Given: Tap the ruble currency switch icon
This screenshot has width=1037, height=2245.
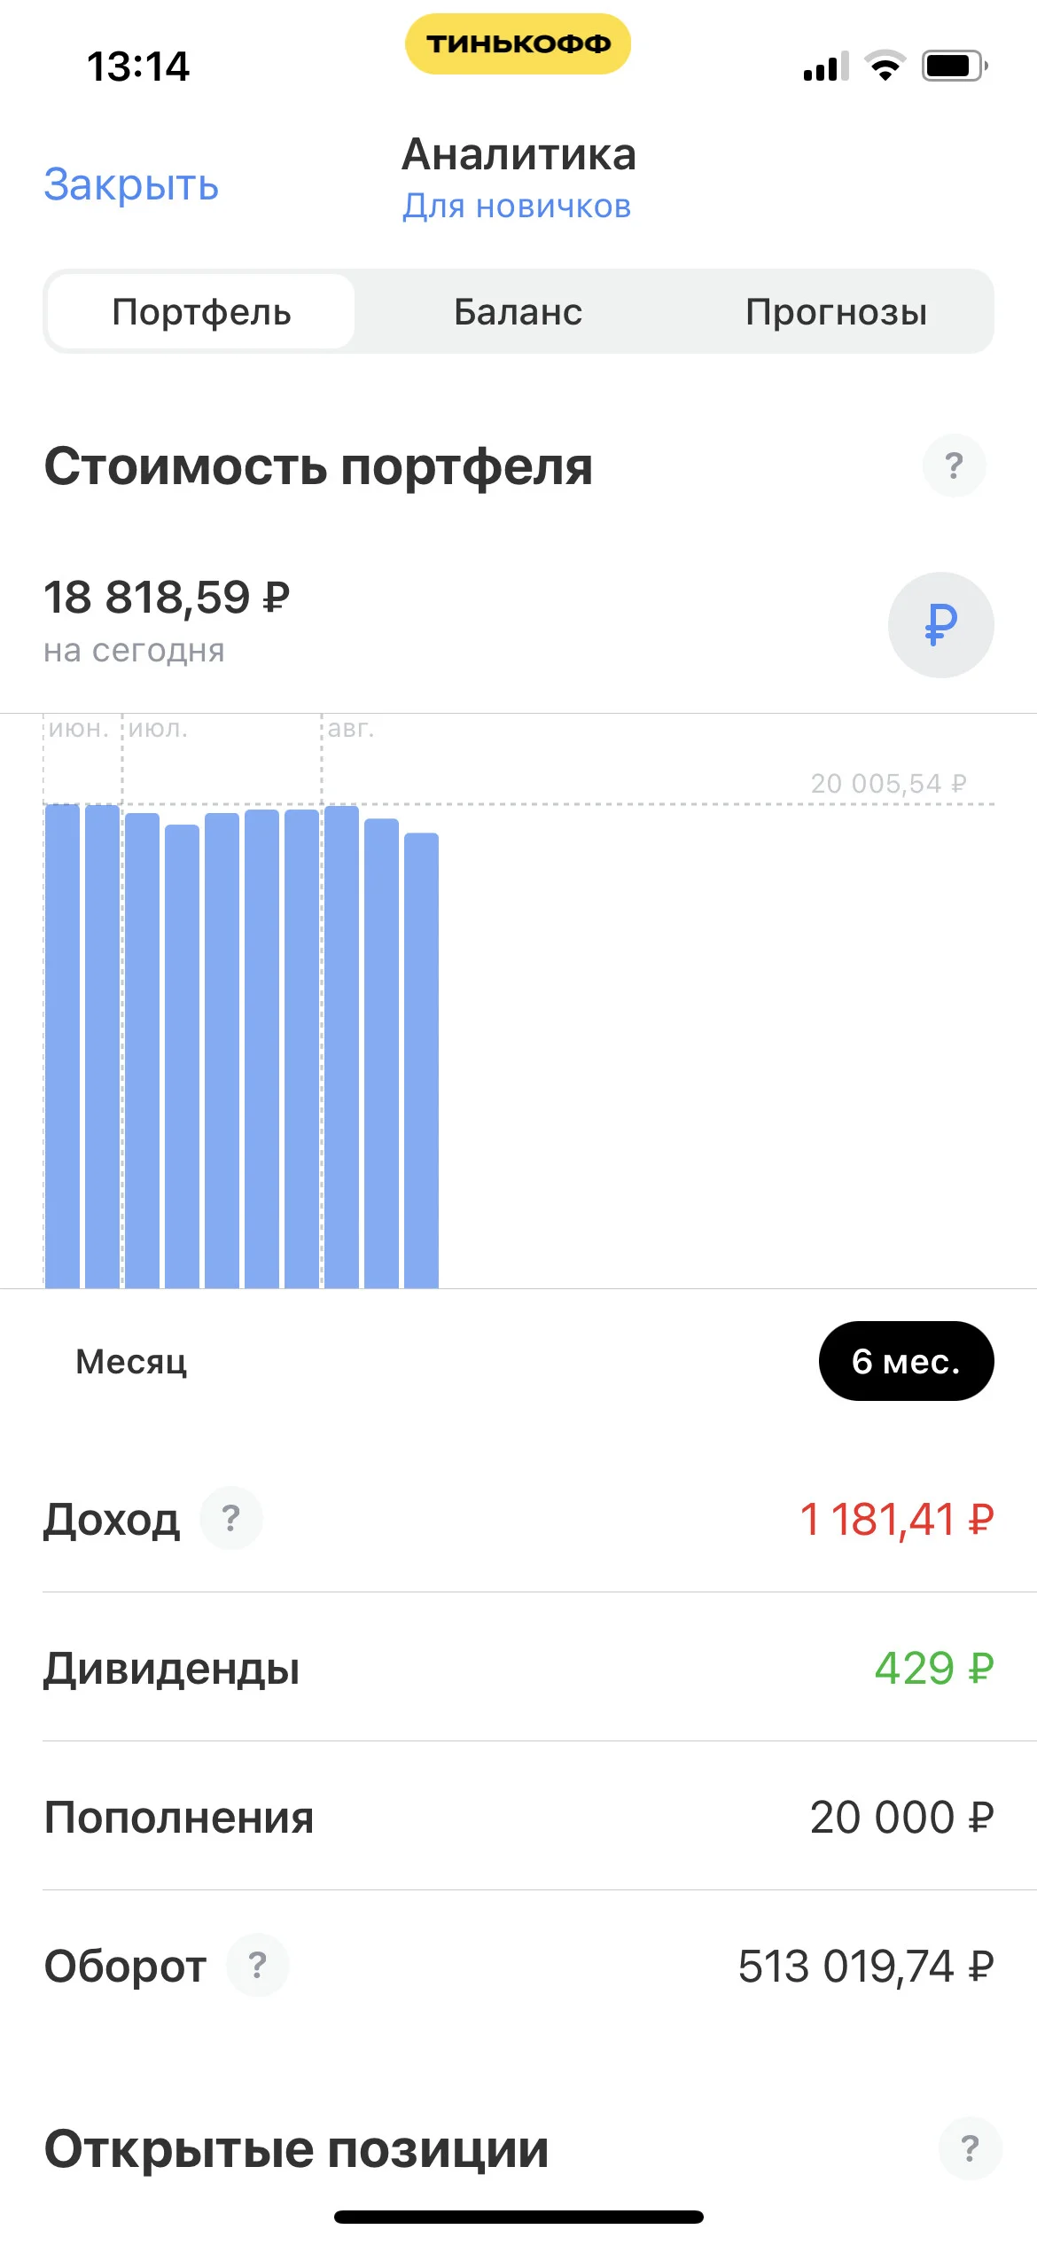Looking at the screenshot, I should tap(940, 625).
